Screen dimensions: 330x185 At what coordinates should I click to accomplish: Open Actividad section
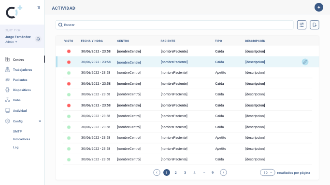[x=20, y=110]
